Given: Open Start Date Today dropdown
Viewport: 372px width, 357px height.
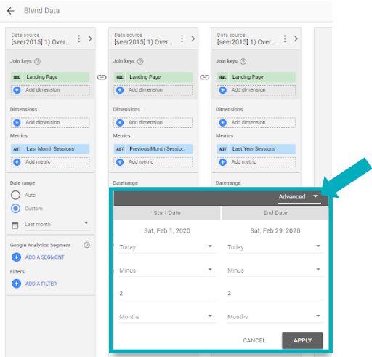Looking at the screenshot, I should 167,247.
